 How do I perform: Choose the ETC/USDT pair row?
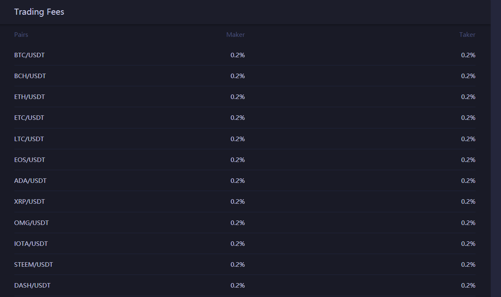click(x=245, y=118)
